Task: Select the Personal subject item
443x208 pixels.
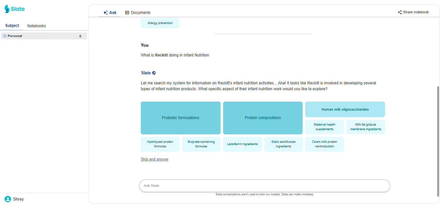Action: point(44,36)
